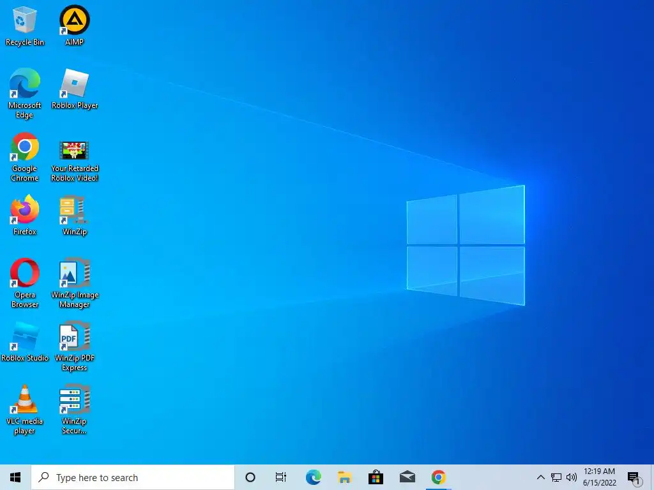Open the Action Center notifications icon
The image size is (654, 490).
pos(634,478)
